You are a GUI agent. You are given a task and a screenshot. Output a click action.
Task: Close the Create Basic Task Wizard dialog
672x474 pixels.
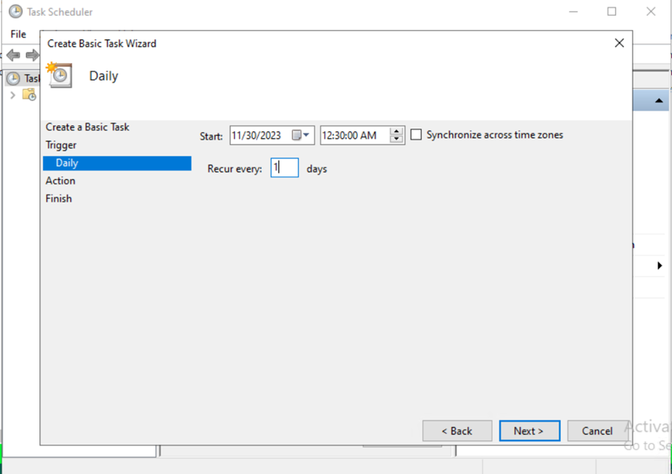[x=619, y=43]
